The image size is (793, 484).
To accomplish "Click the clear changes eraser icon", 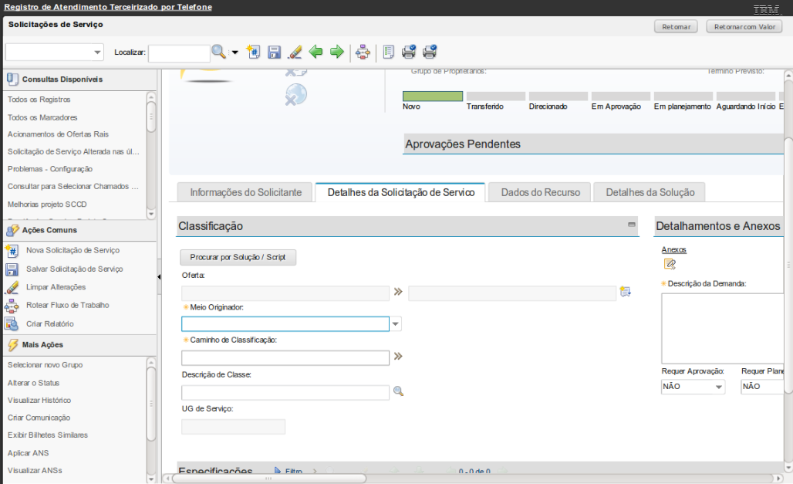I will [294, 52].
